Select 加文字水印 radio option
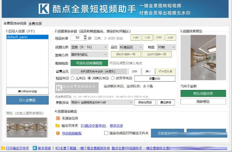 113,78
